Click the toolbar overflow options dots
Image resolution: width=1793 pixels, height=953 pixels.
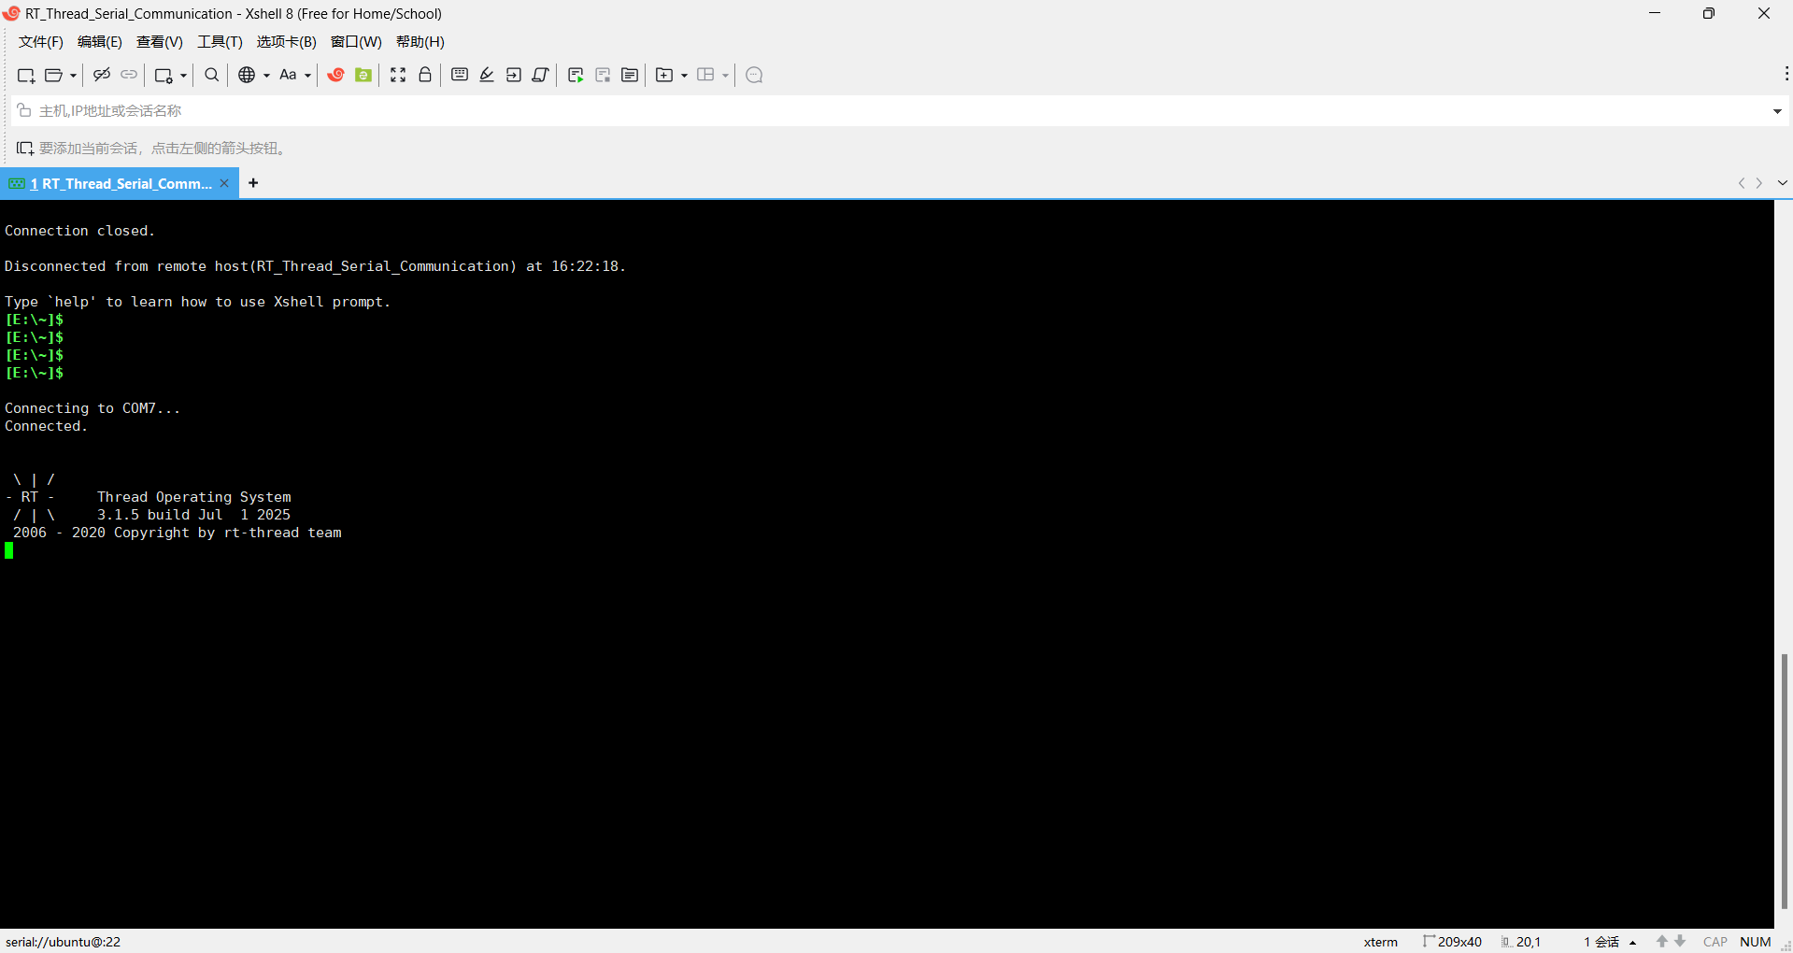coord(1786,73)
